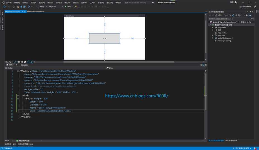Collapse the Grid element on line 9

18,96
